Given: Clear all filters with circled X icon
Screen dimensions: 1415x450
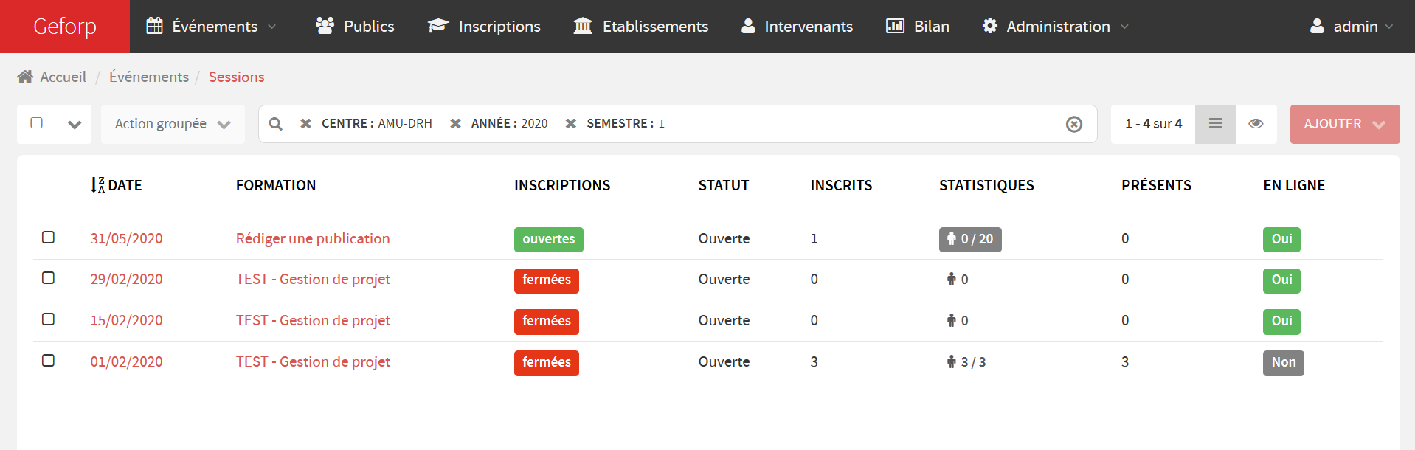Looking at the screenshot, I should click(x=1073, y=124).
